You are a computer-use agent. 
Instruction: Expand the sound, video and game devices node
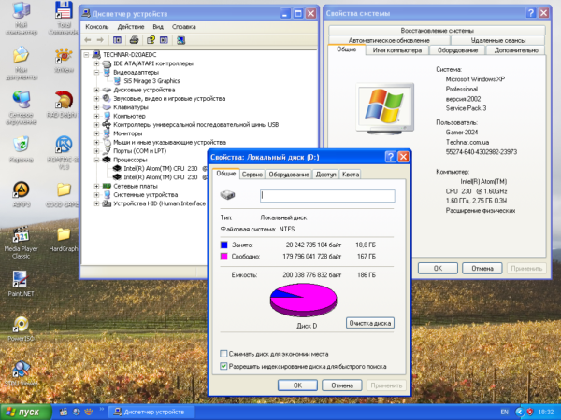pos(96,98)
